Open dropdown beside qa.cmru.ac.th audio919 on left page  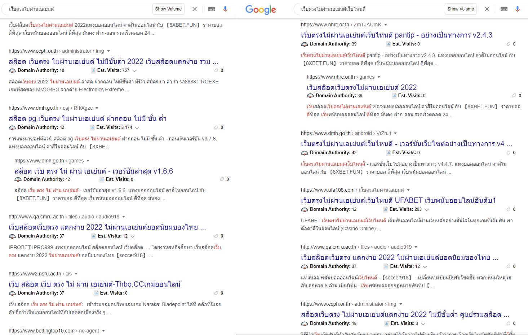[x=124, y=217]
